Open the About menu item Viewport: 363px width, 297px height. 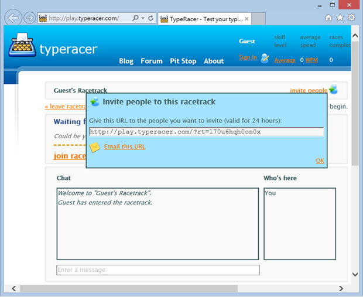tap(214, 61)
